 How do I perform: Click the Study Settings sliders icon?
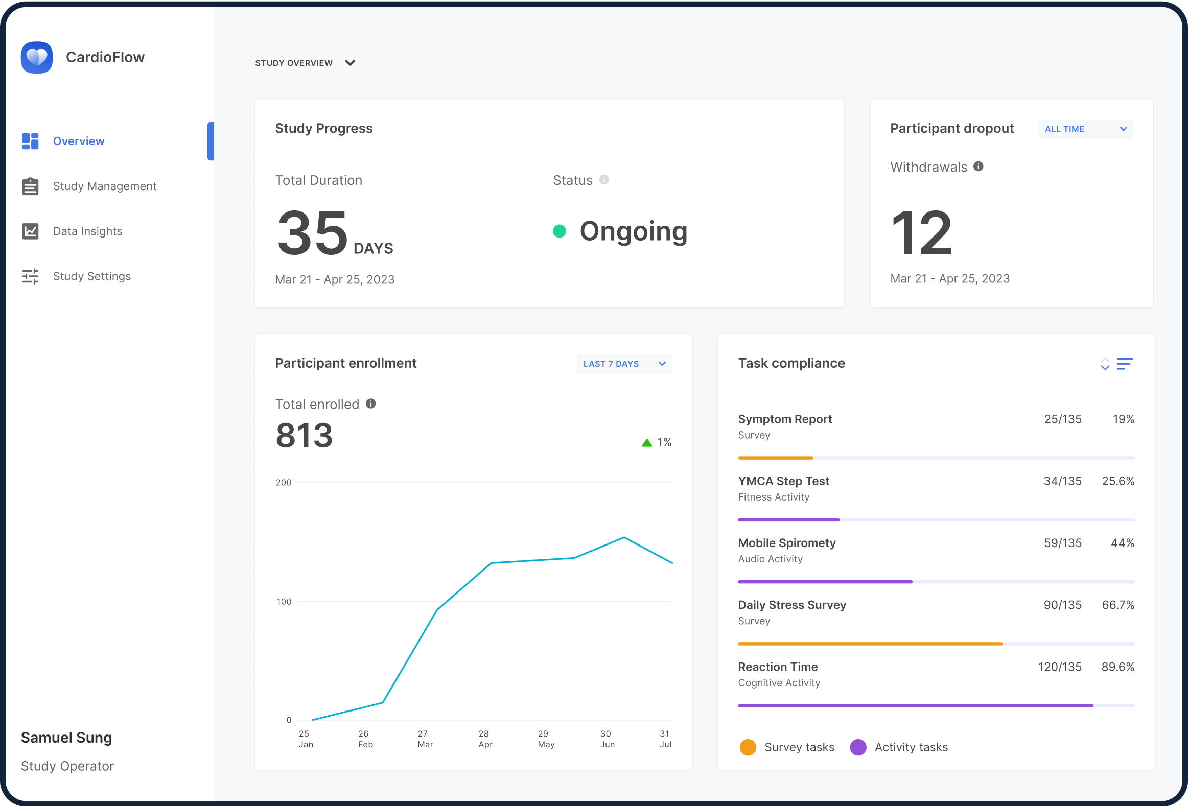[30, 276]
